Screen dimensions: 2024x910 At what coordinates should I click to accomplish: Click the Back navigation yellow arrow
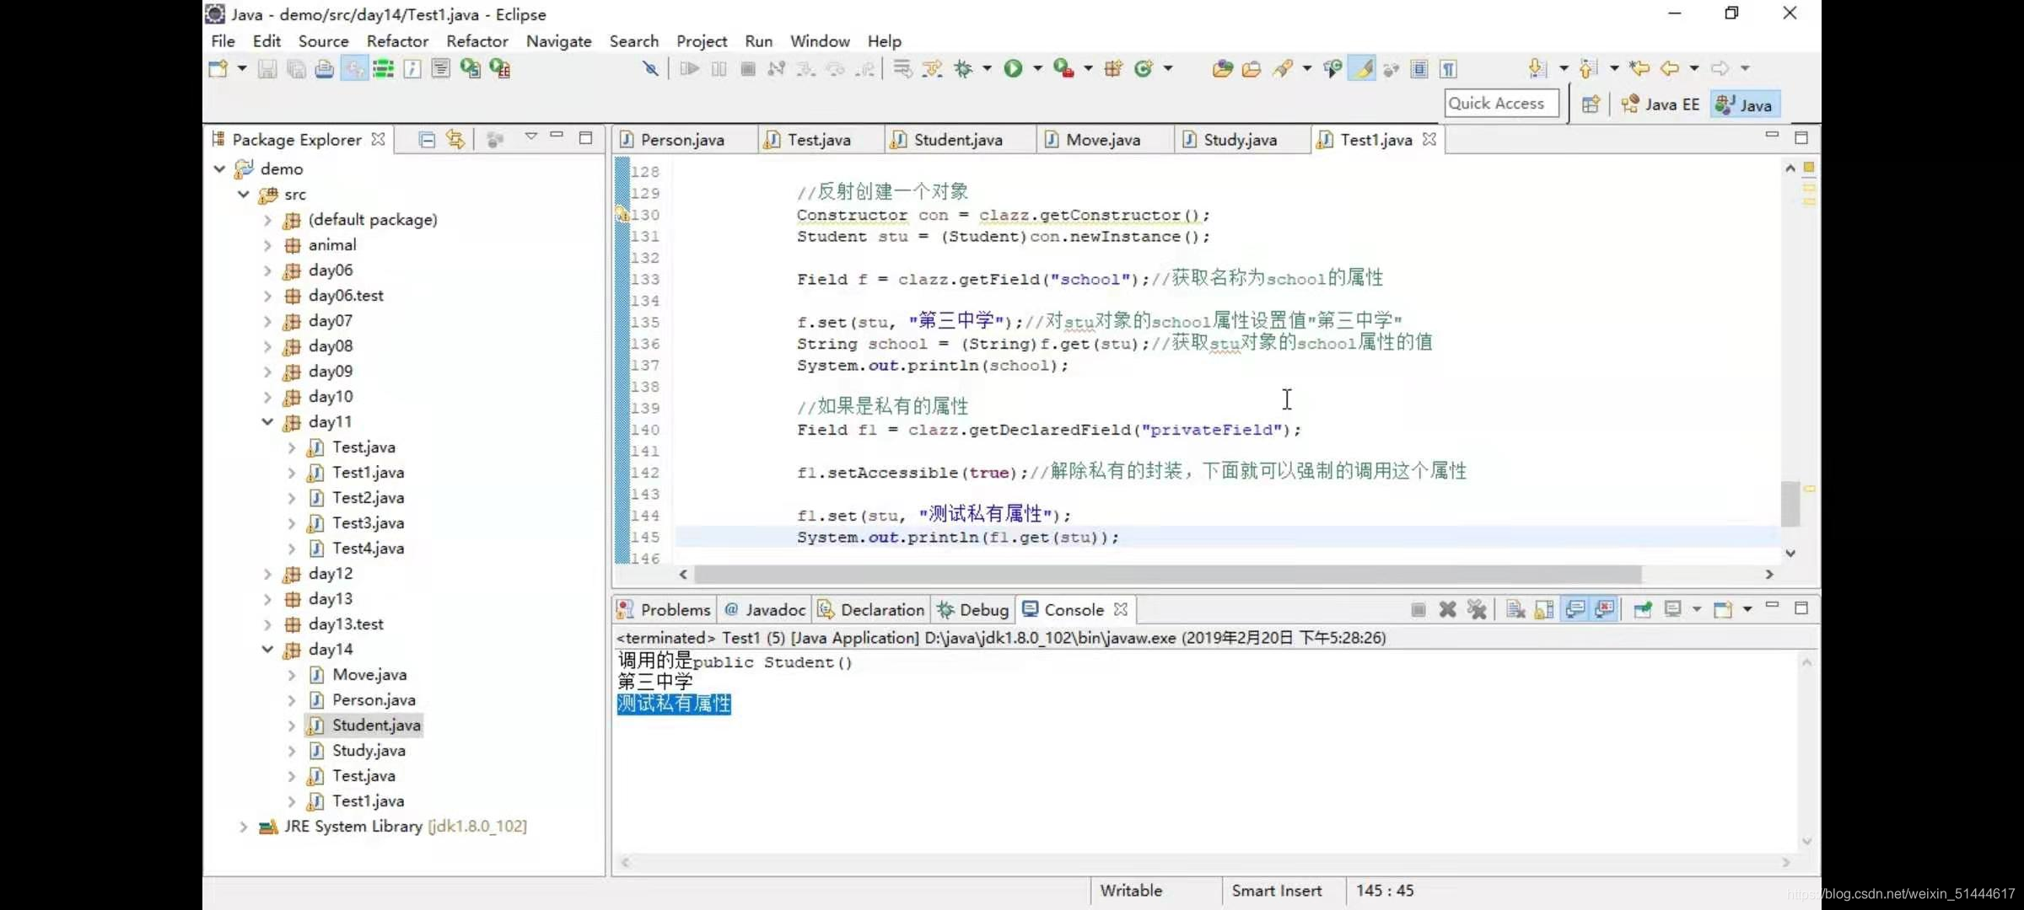pyautogui.click(x=1669, y=69)
